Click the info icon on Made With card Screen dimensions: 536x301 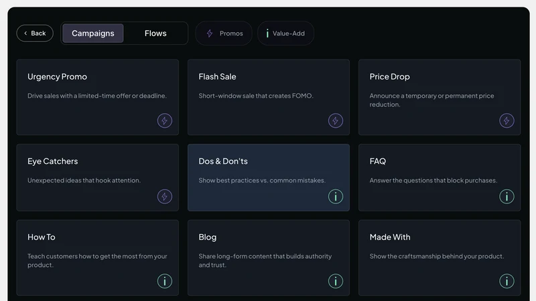(x=507, y=281)
